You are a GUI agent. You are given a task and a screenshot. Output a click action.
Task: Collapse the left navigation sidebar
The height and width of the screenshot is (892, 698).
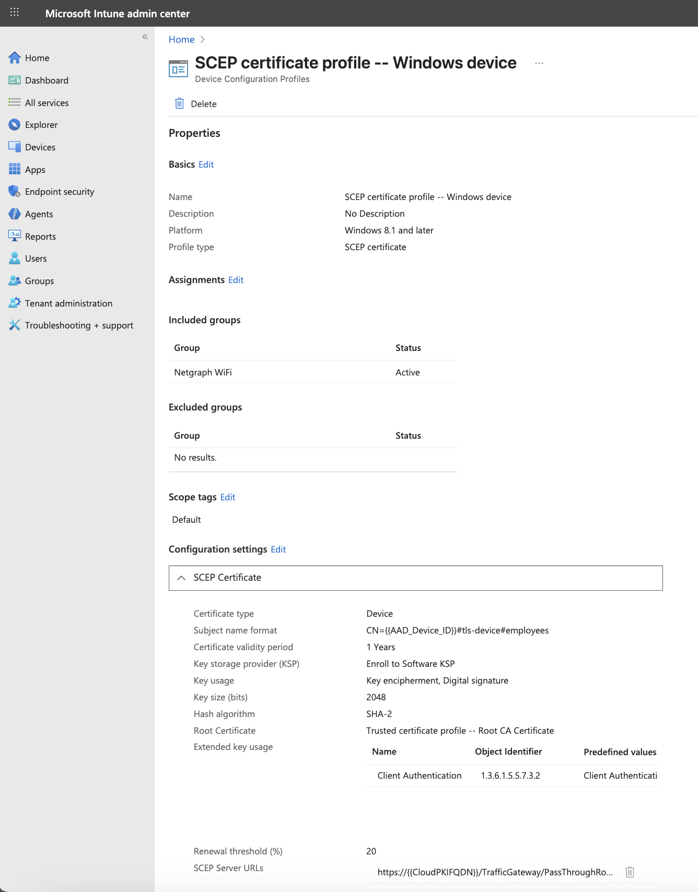click(x=145, y=37)
